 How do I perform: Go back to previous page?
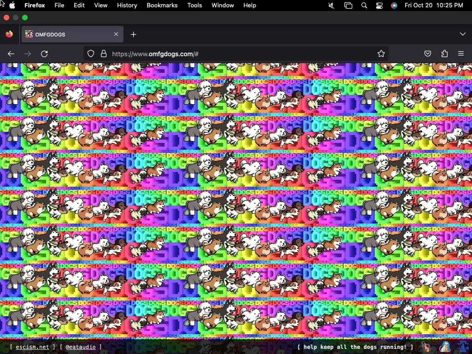[x=11, y=54]
